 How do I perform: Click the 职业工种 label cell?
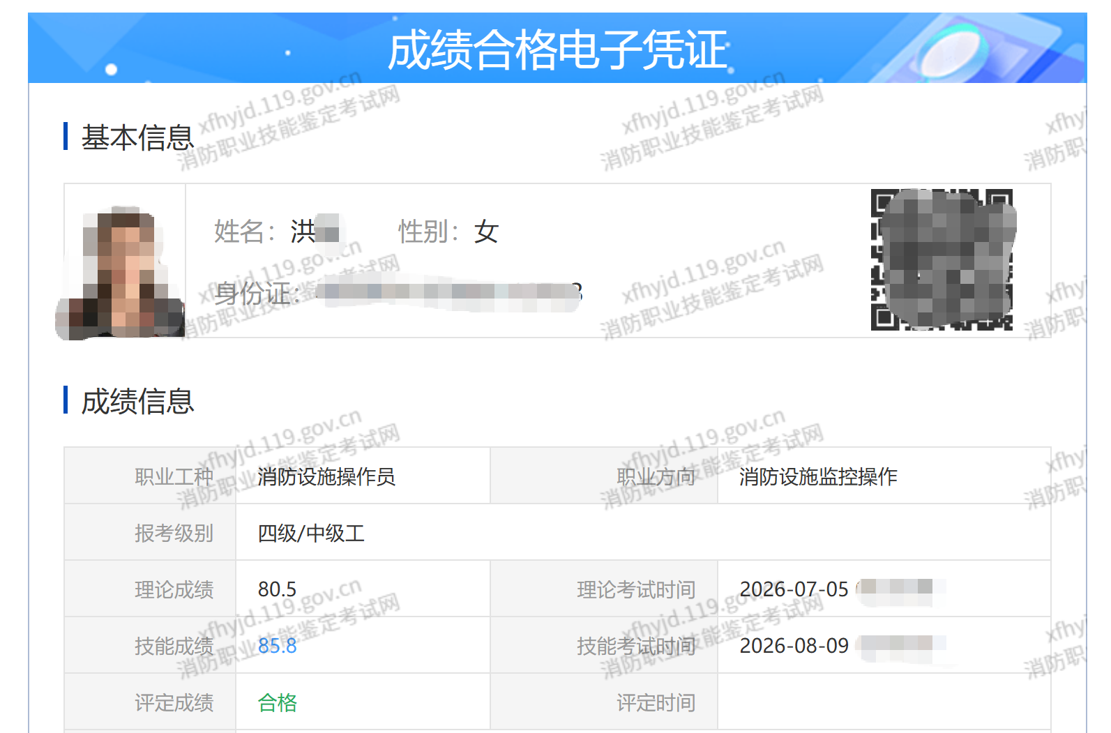point(150,476)
